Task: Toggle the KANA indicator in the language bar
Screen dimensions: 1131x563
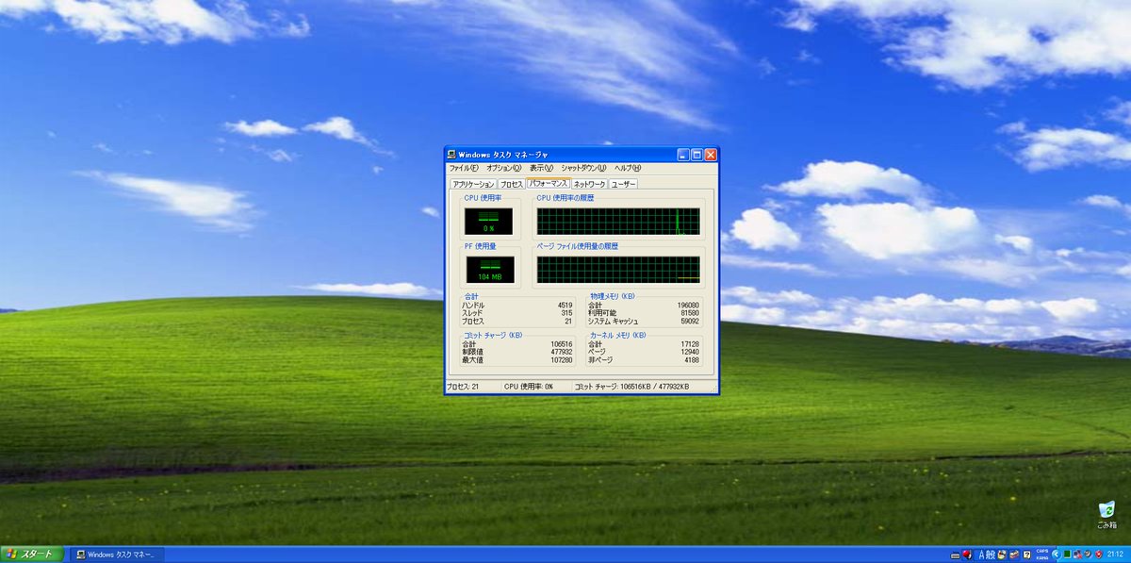Action: tap(1042, 558)
